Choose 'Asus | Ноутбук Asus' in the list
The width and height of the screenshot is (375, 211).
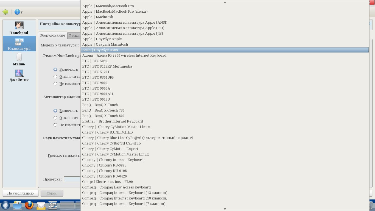225,50
